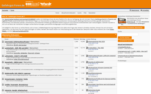
Task: Click document icon next to Gefahrgutbeauftragter Luftfracht post
Action: pos(87,56)
